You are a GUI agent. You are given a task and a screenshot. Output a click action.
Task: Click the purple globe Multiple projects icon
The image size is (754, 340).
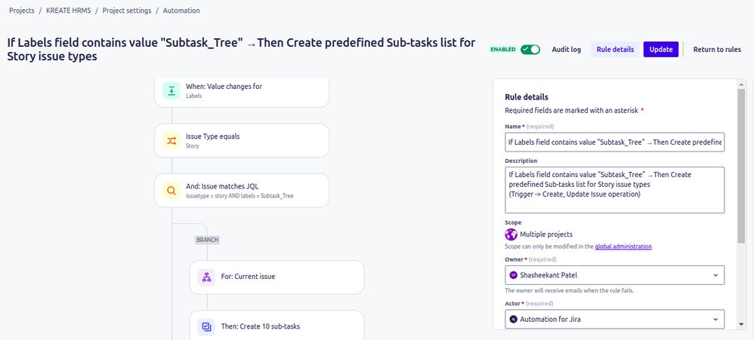[511, 234]
